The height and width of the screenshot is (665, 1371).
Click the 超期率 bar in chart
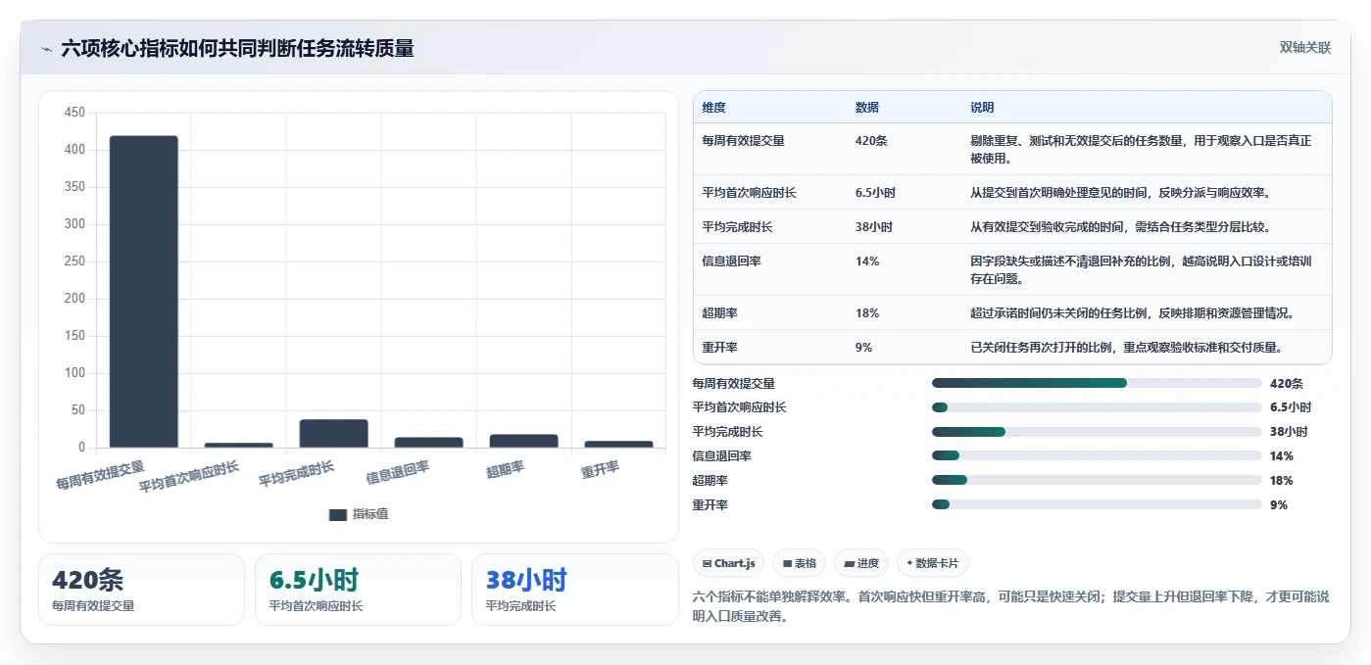pyautogui.click(x=524, y=441)
